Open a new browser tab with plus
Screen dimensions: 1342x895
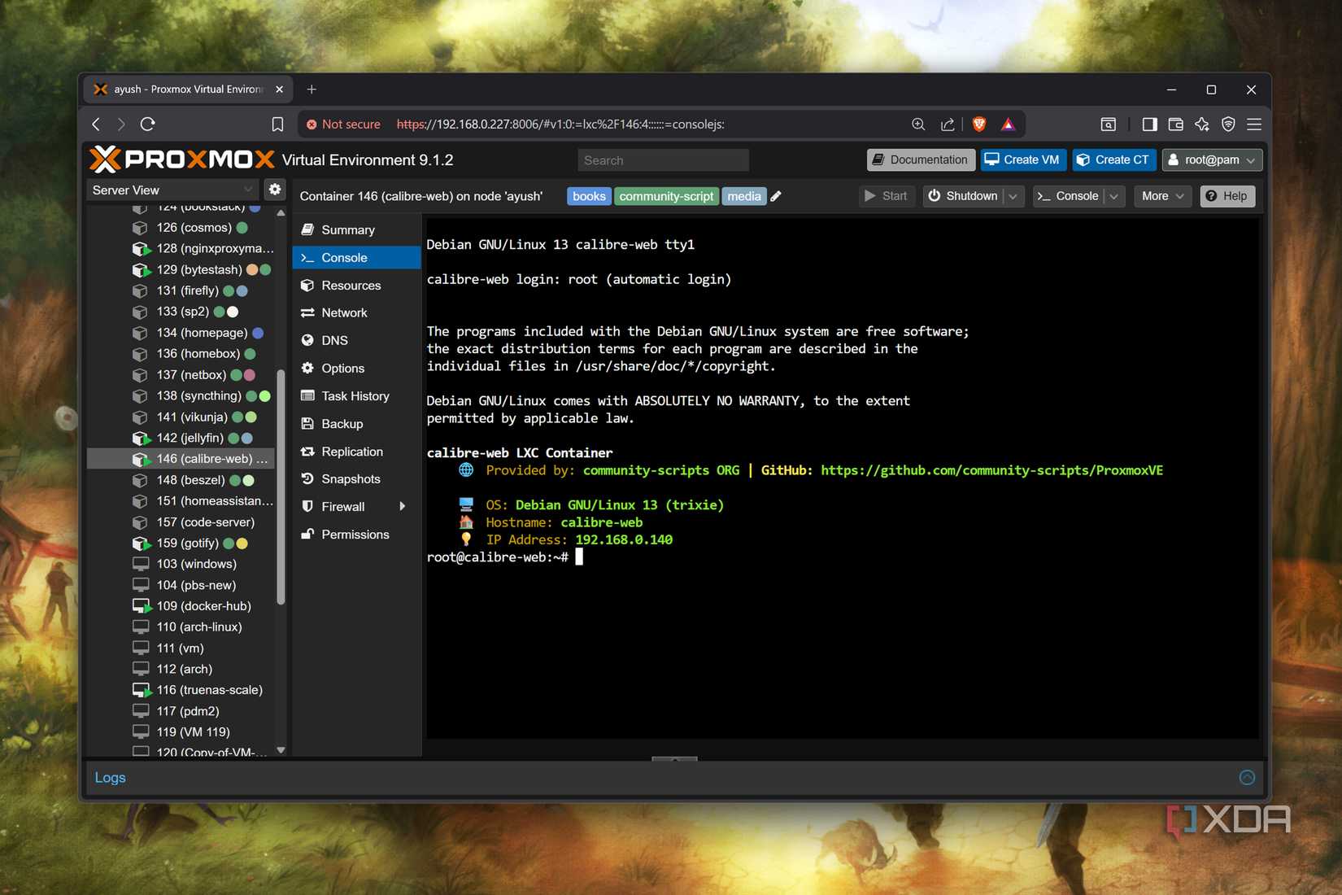tap(312, 89)
